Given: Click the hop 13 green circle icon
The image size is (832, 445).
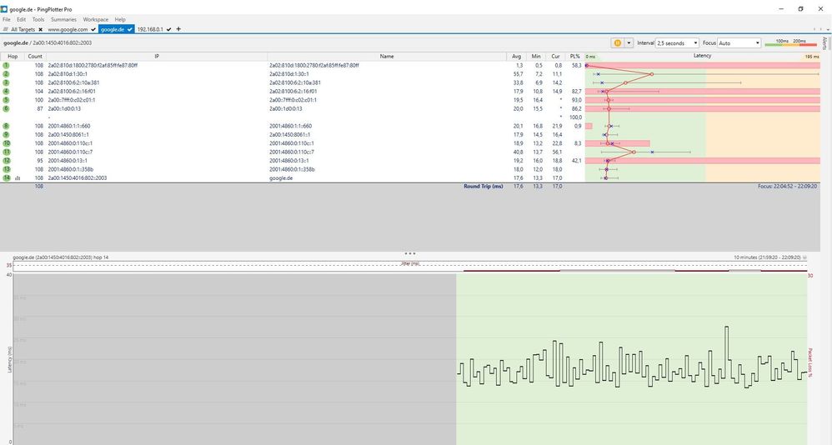Looking at the screenshot, I should pyautogui.click(x=7, y=169).
